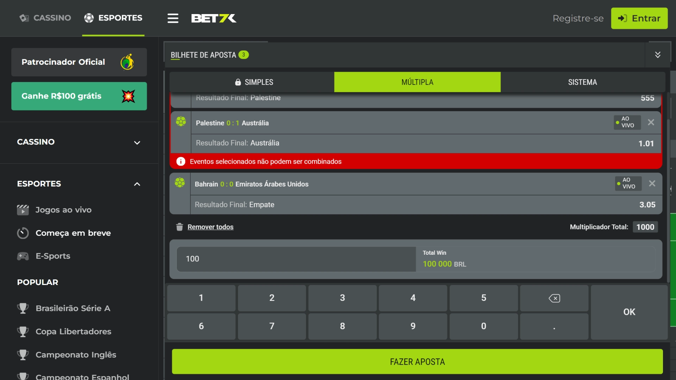676x380 pixels.
Task: Click the BET7K logo
Action: point(214,18)
